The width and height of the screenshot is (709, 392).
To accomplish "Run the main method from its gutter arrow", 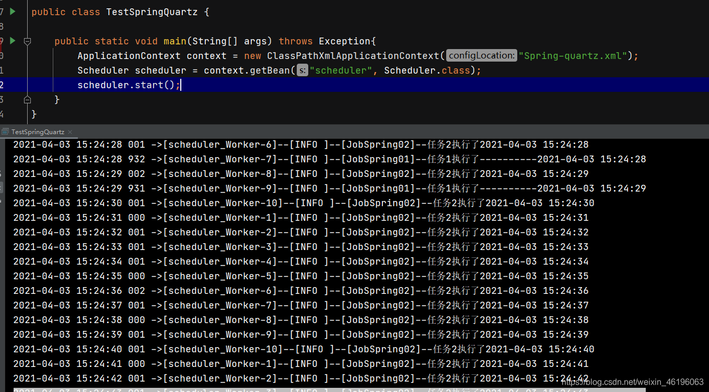I will pyautogui.click(x=13, y=41).
